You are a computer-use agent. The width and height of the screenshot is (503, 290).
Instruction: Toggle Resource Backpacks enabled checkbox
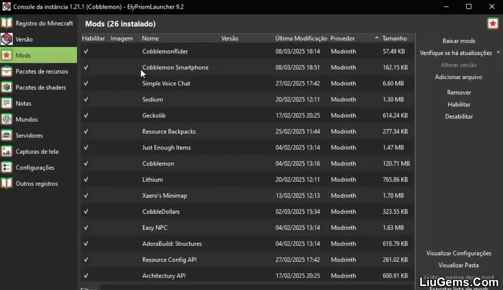pyautogui.click(x=86, y=131)
